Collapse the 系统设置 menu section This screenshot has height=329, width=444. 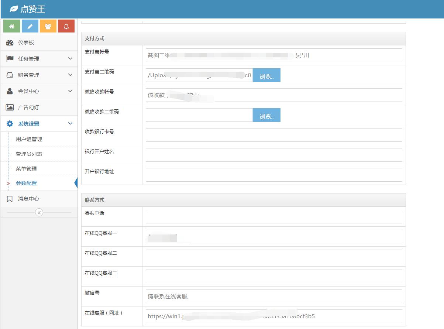(x=70, y=124)
